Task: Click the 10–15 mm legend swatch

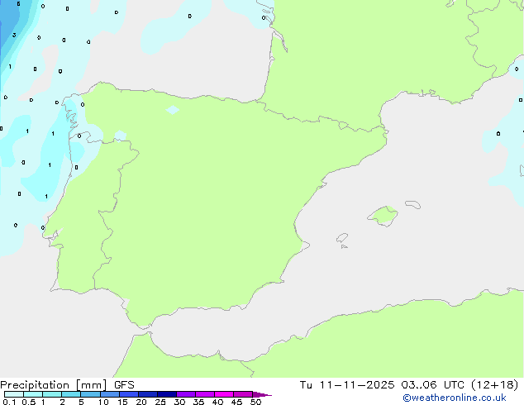Action: pos(109,394)
